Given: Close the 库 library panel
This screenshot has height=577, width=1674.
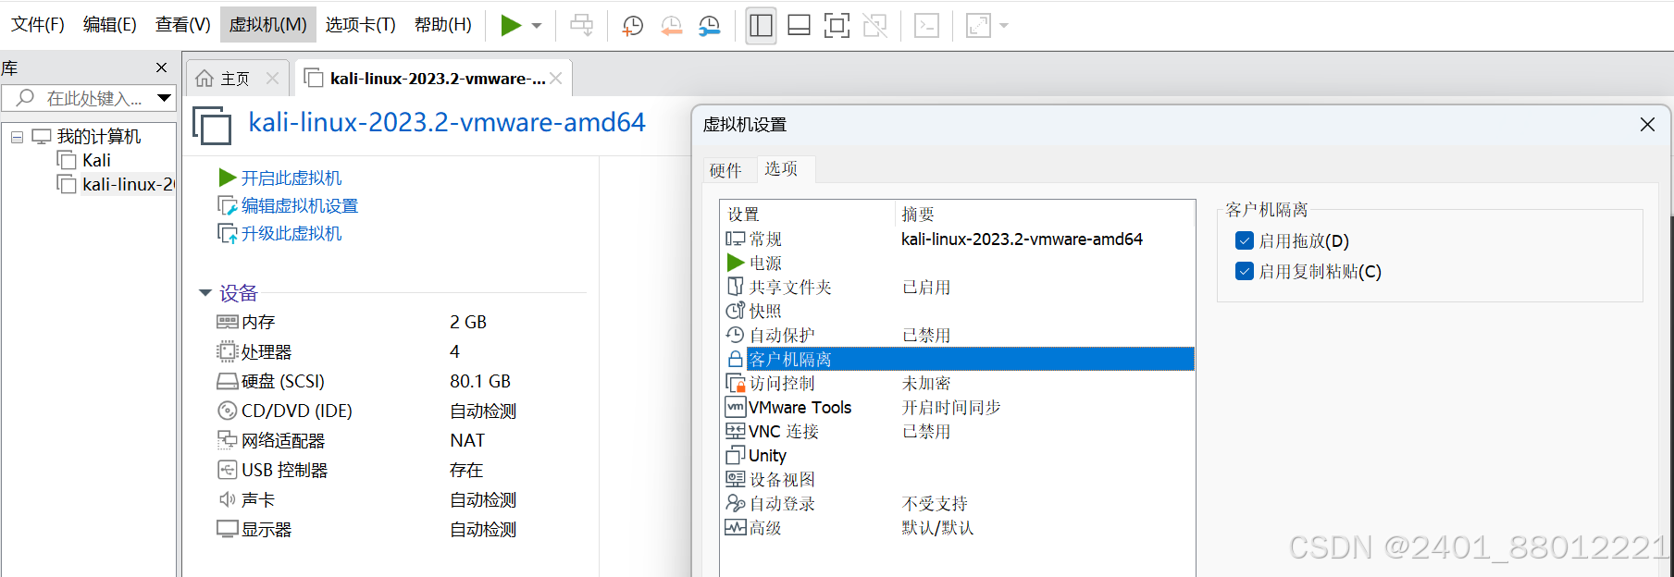Looking at the screenshot, I should coord(162,68).
